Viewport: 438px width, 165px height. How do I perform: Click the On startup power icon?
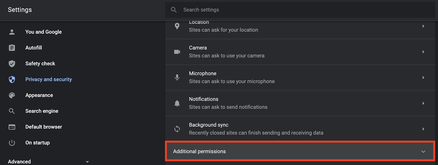pyautogui.click(x=12, y=143)
